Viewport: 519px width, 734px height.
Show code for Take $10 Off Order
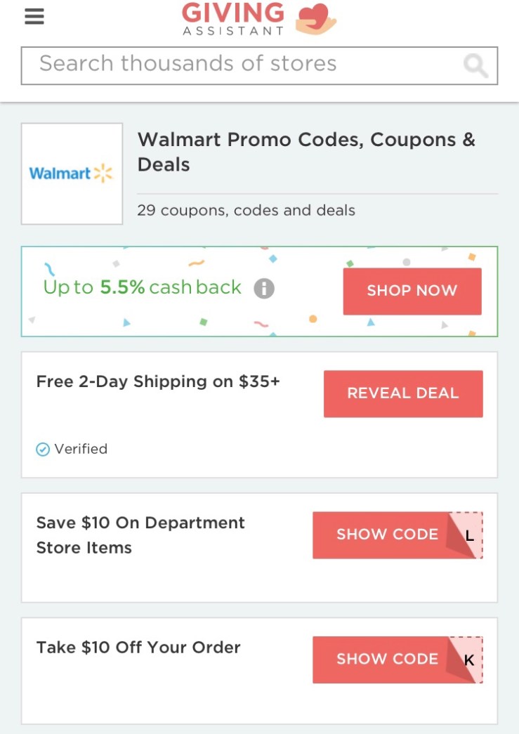click(386, 660)
